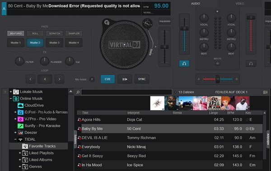271x171 pixels.
Task: Trigger the Muster 1 pad
Action: click(x=16, y=43)
